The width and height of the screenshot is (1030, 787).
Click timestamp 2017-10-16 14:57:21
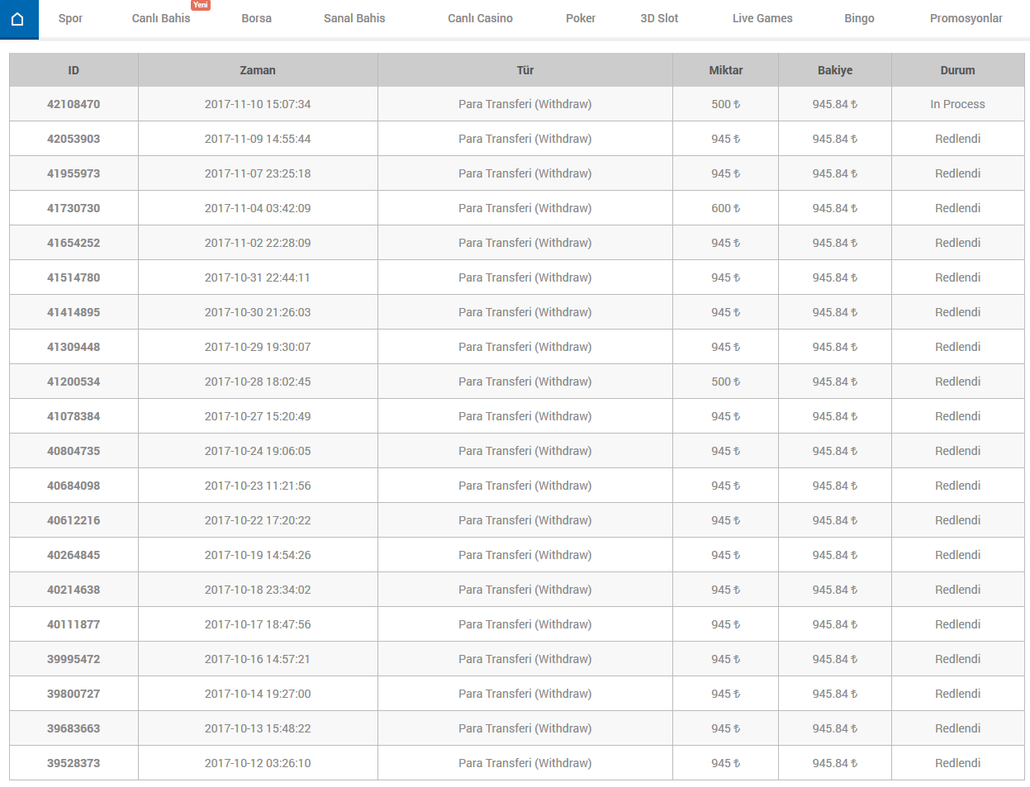click(258, 659)
